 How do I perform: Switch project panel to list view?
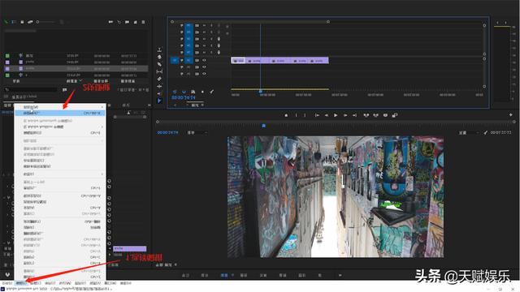(x=14, y=22)
